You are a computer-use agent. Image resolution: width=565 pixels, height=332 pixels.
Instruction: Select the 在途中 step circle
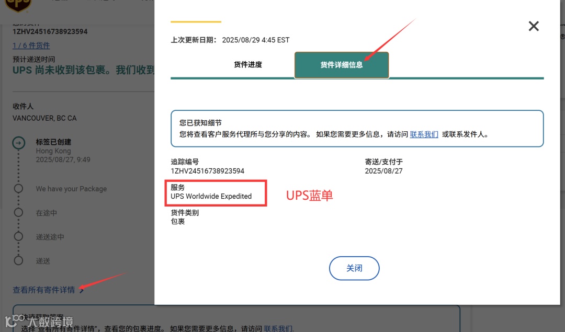(18, 212)
